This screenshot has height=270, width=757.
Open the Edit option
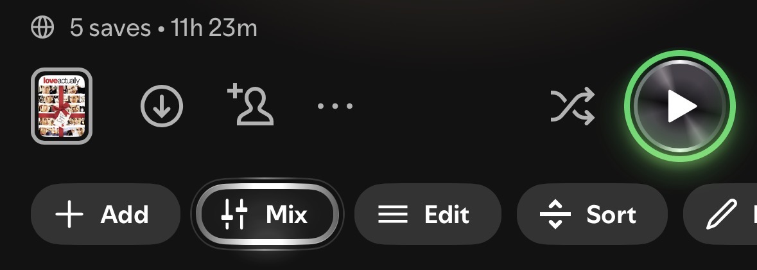428,215
